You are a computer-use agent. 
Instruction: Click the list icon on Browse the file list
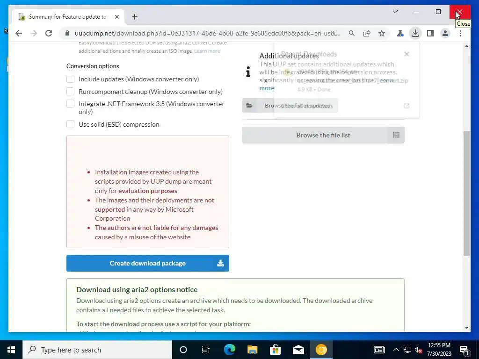coord(396,135)
